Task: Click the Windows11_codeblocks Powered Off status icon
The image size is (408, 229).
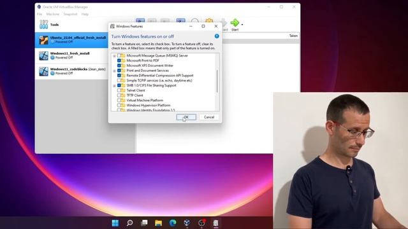Action: click(52, 73)
